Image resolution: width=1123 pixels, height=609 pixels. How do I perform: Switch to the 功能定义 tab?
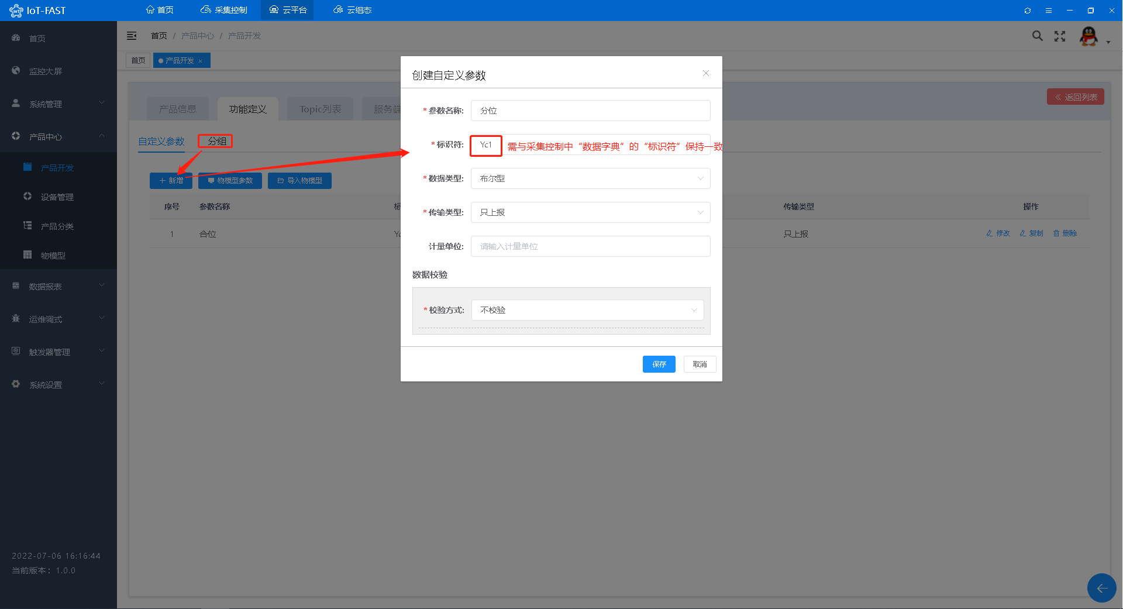(x=248, y=109)
